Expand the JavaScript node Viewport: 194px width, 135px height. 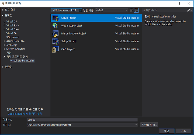click(5, 45)
